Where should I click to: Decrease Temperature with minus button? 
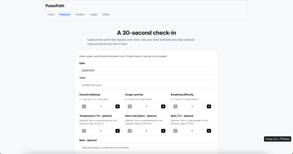coord(84,131)
